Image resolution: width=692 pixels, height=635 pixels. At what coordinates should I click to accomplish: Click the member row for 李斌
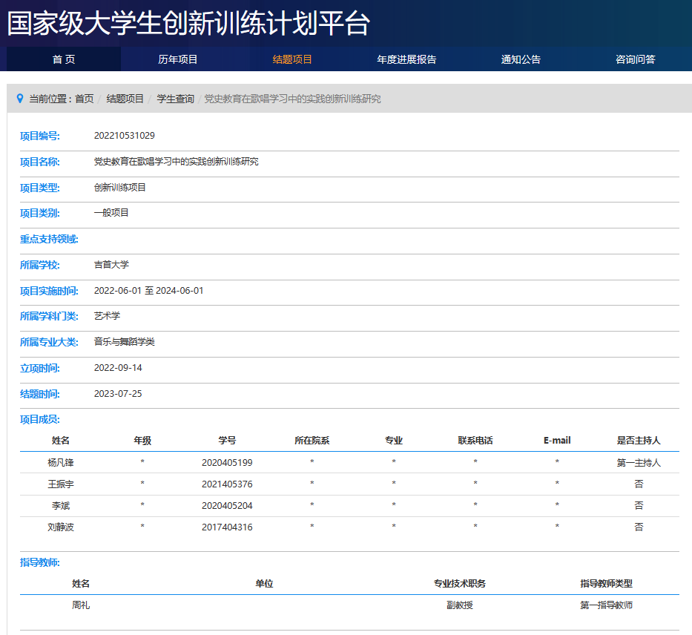coord(61,506)
